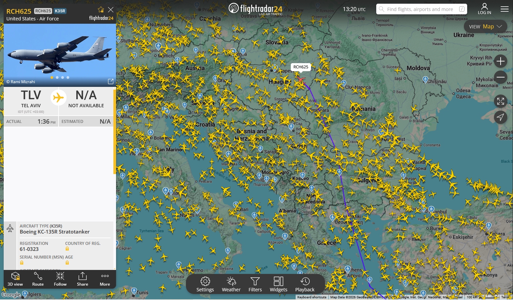Add RCH625 to favorites with star icon
Image resolution: width=513 pixels, height=300 pixels.
tap(101, 9)
